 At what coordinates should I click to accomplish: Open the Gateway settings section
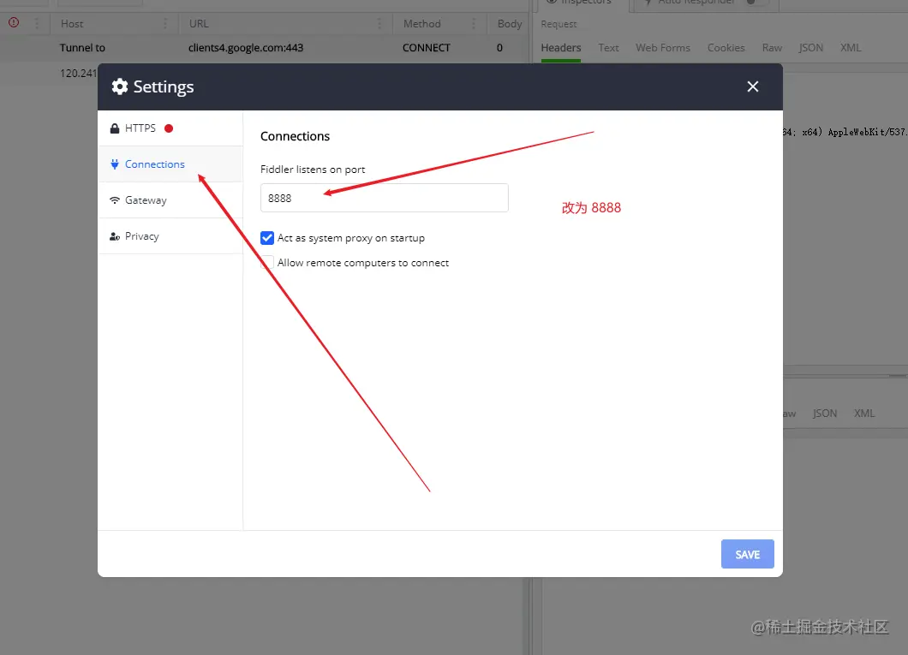(170, 200)
